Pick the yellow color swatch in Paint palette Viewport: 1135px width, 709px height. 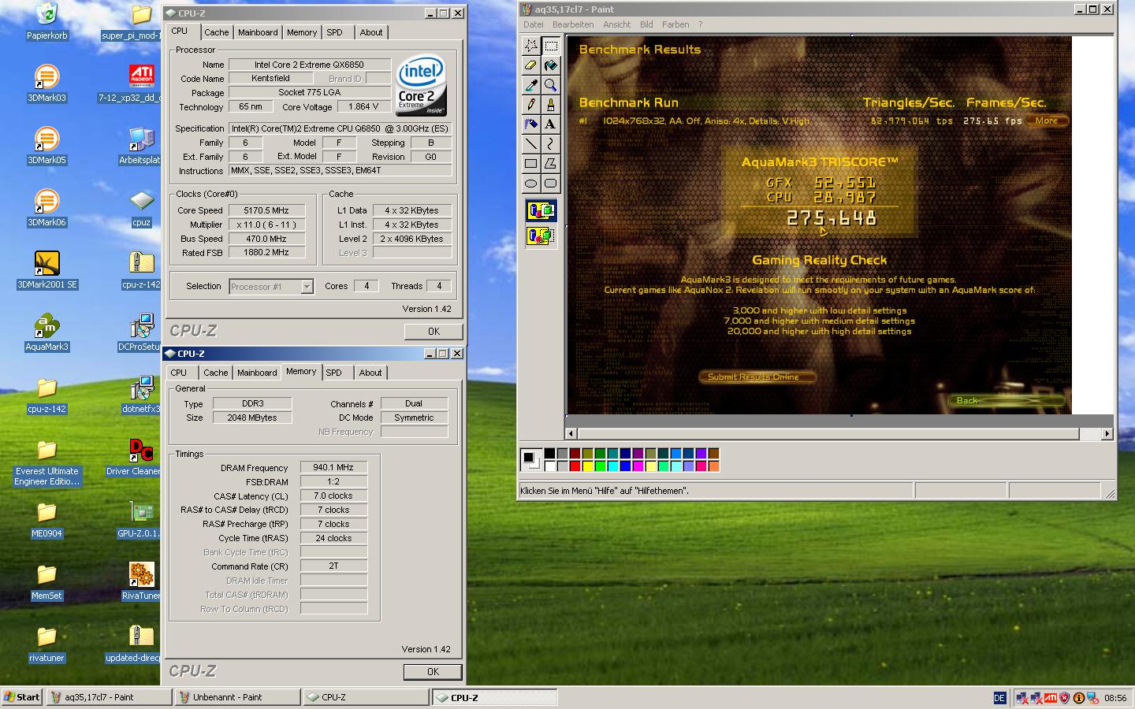[x=588, y=466]
